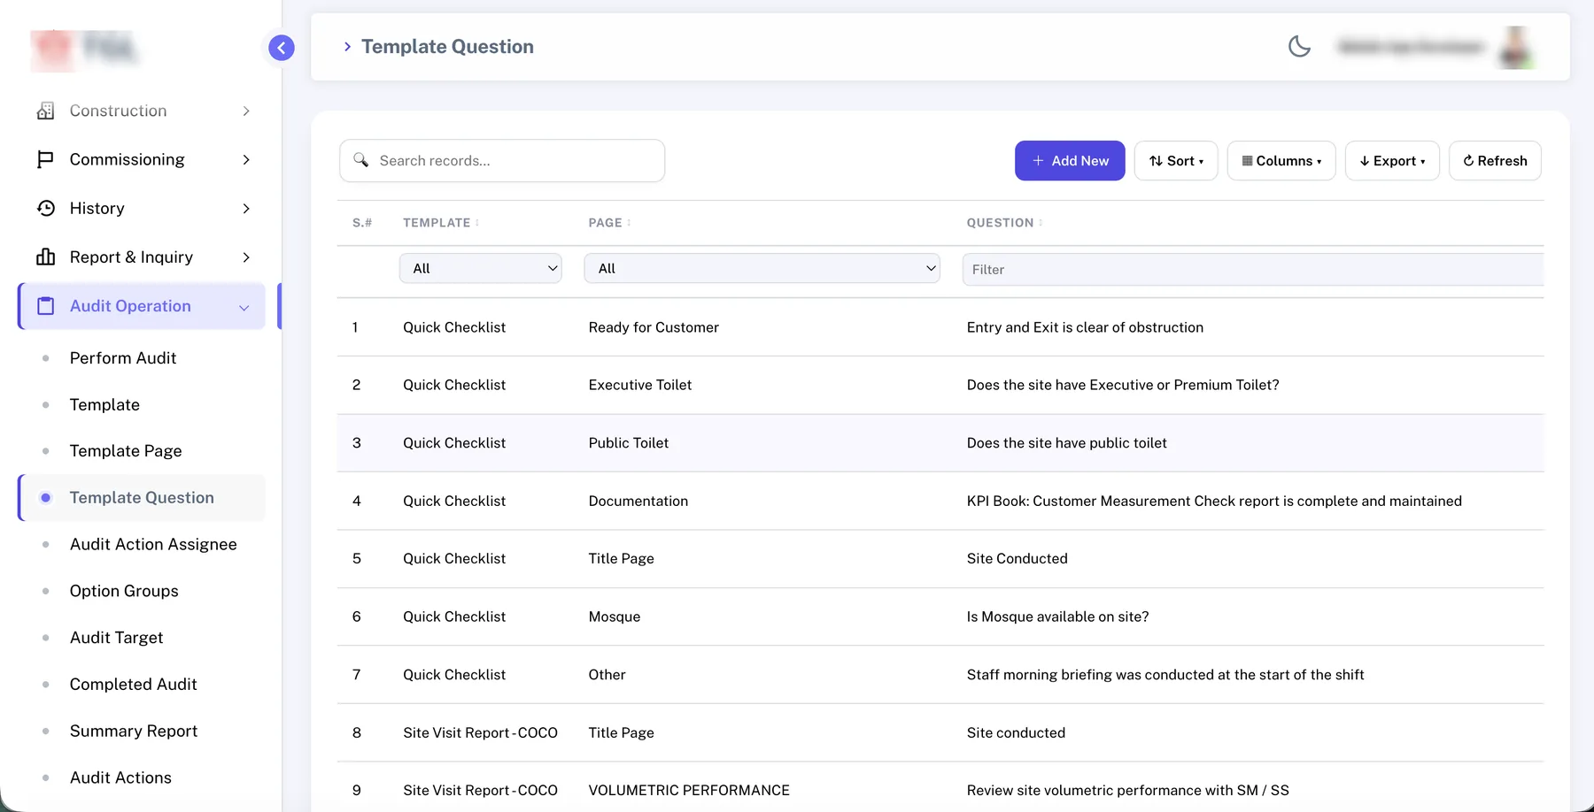The image size is (1594, 812).
Task: Click the Add New button
Action: (x=1070, y=161)
